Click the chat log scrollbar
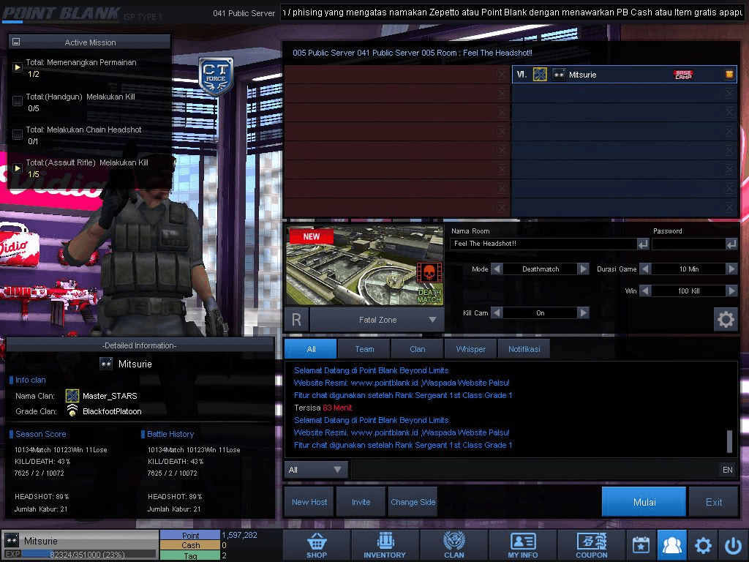 (729, 441)
